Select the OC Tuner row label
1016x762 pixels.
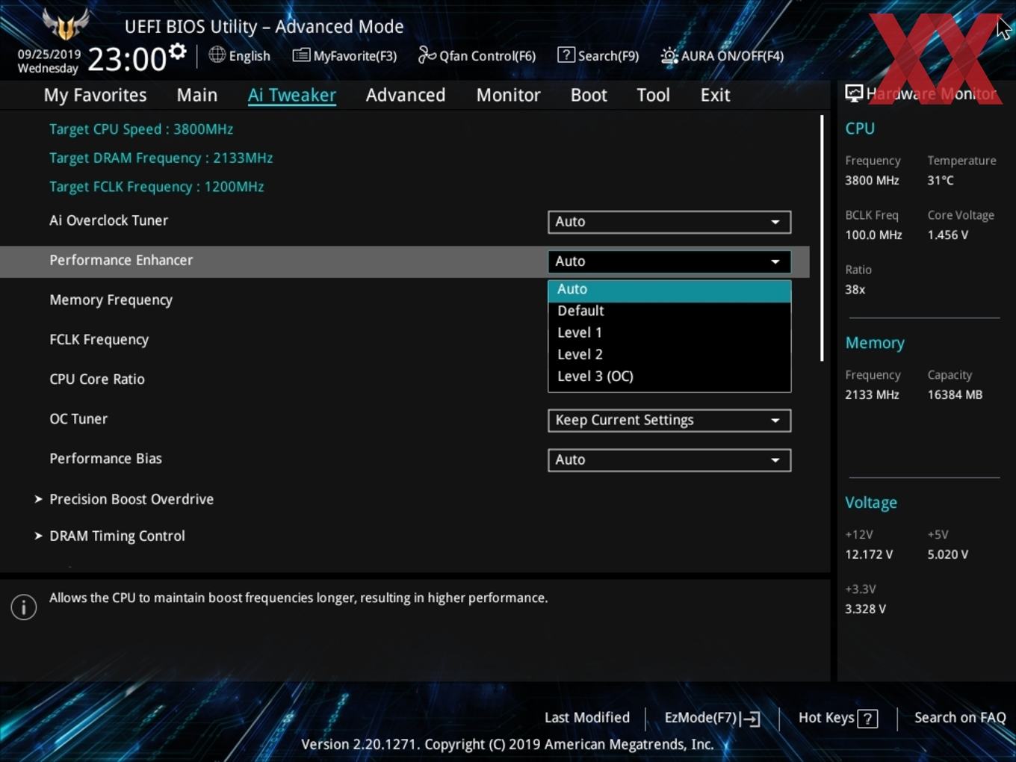78,418
